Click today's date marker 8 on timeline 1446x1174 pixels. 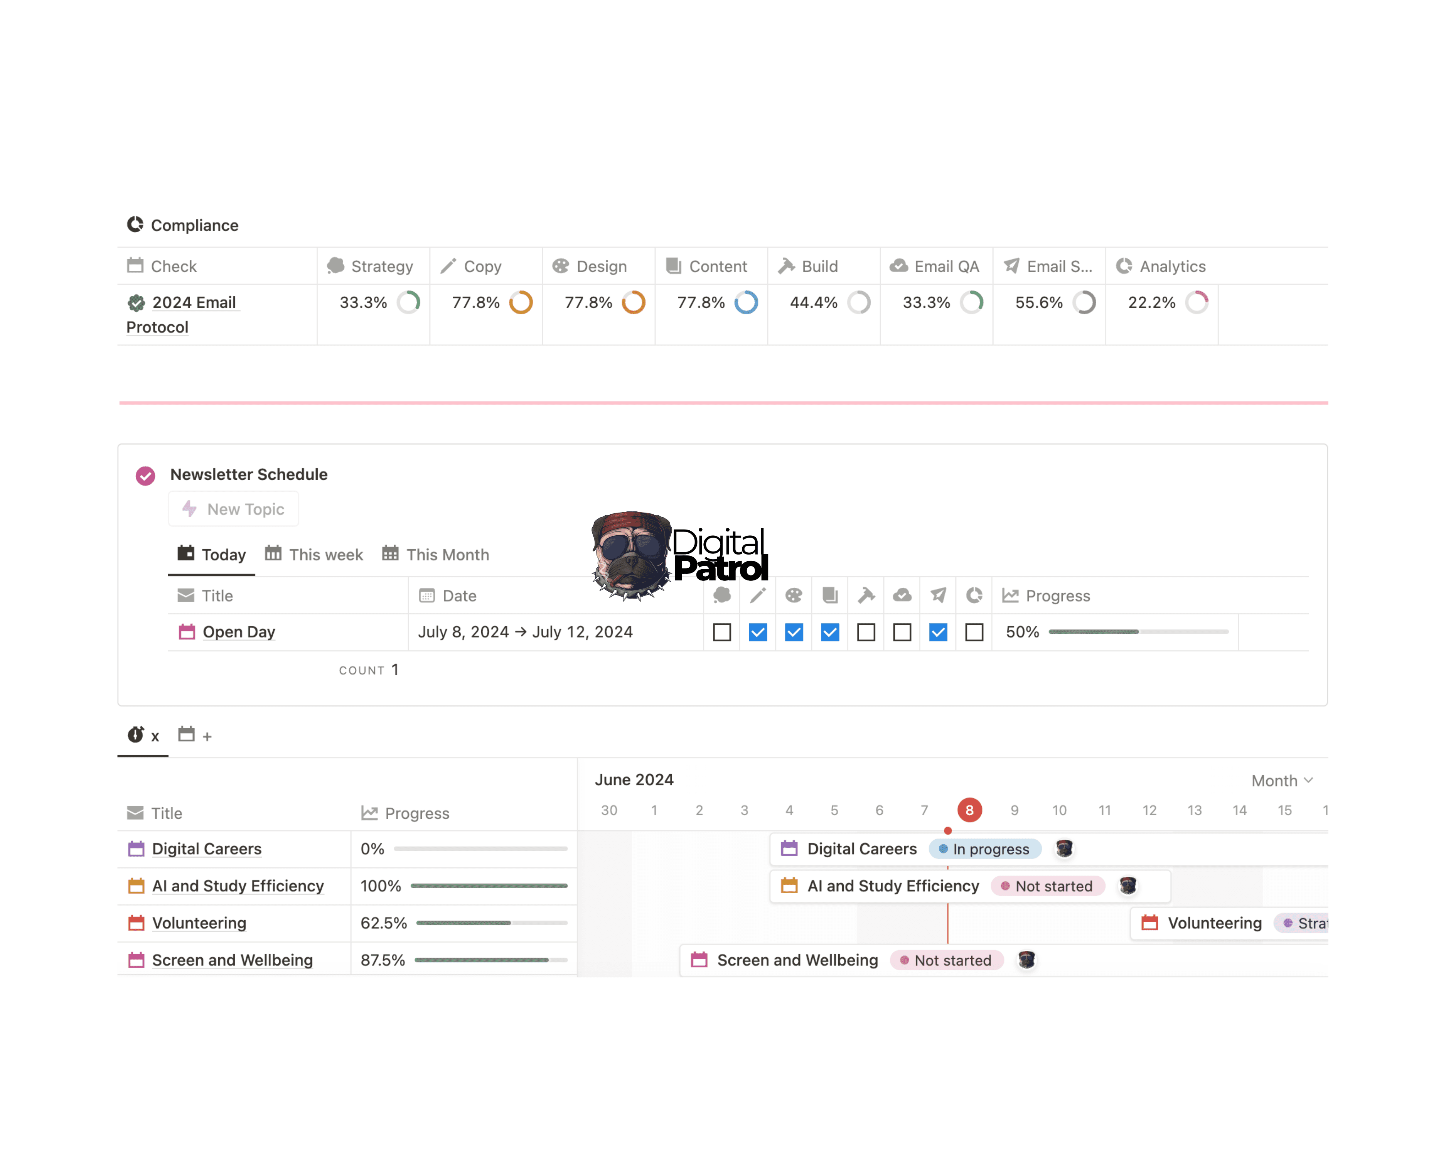[x=969, y=810]
